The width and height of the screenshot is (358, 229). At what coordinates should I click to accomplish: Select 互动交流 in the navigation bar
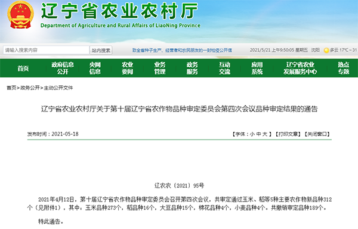pos(225,68)
